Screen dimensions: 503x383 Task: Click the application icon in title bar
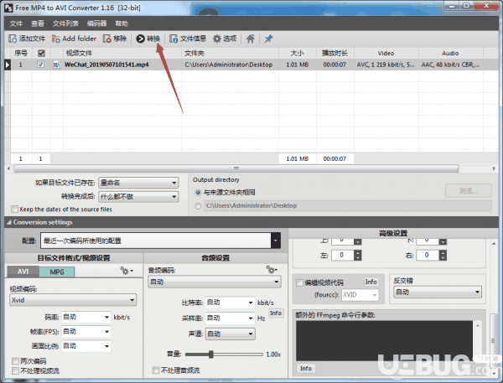pyautogui.click(x=8, y=8)
